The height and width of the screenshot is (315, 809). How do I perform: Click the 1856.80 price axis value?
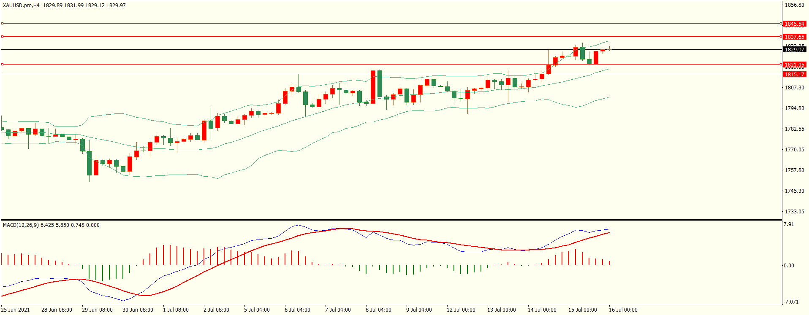(794, 5)
